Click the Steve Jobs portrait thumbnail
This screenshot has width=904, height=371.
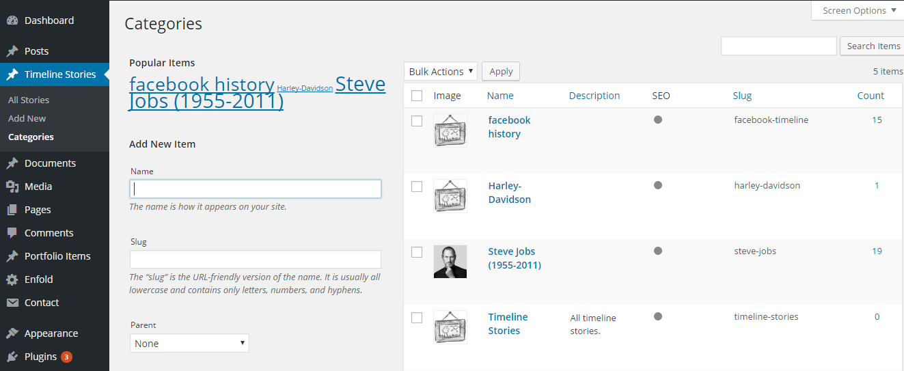(x=450, y=261)
